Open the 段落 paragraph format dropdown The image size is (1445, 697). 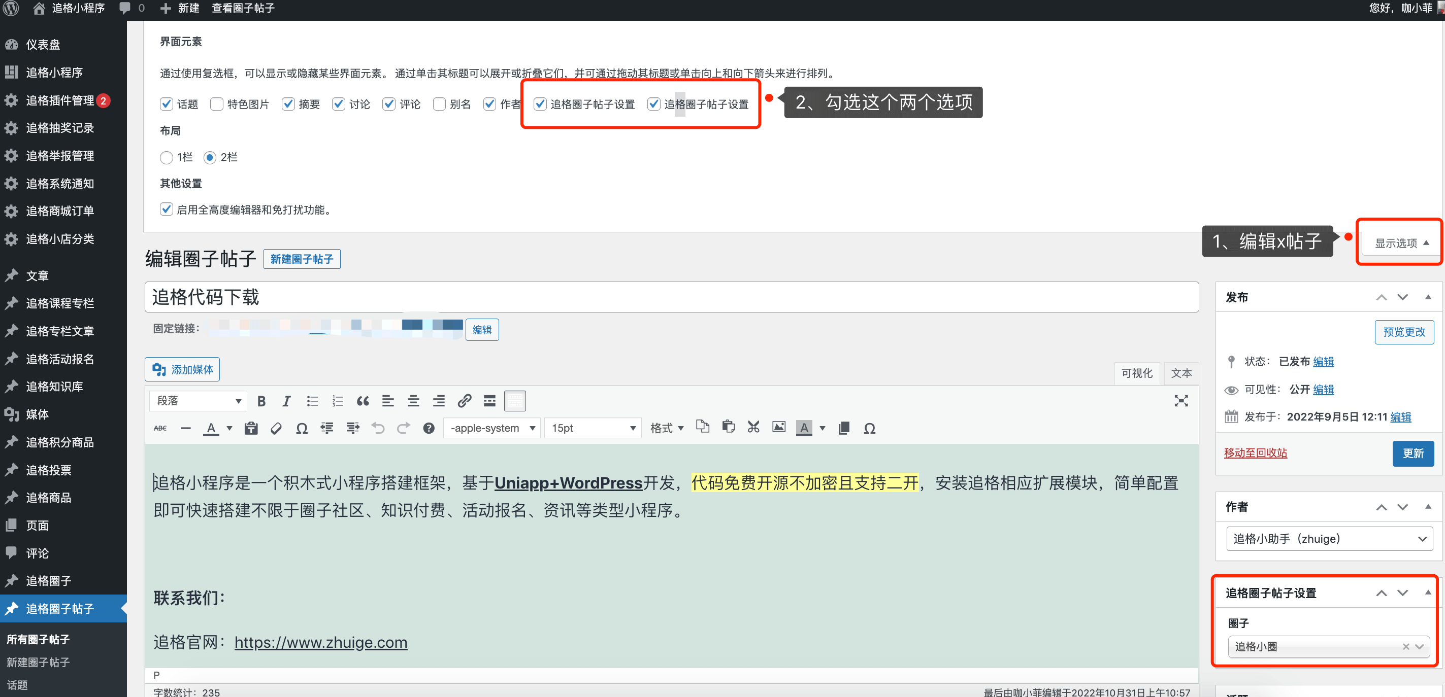tap(199, 401)
